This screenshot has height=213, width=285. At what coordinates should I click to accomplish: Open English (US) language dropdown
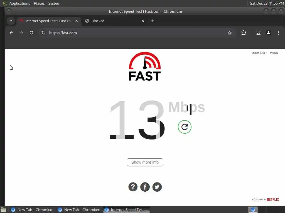click(259, 53)
